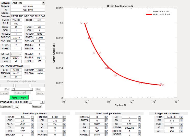
Task: Open the DATA SET AISI 4140 dropdown
Action: click(43, 3)
